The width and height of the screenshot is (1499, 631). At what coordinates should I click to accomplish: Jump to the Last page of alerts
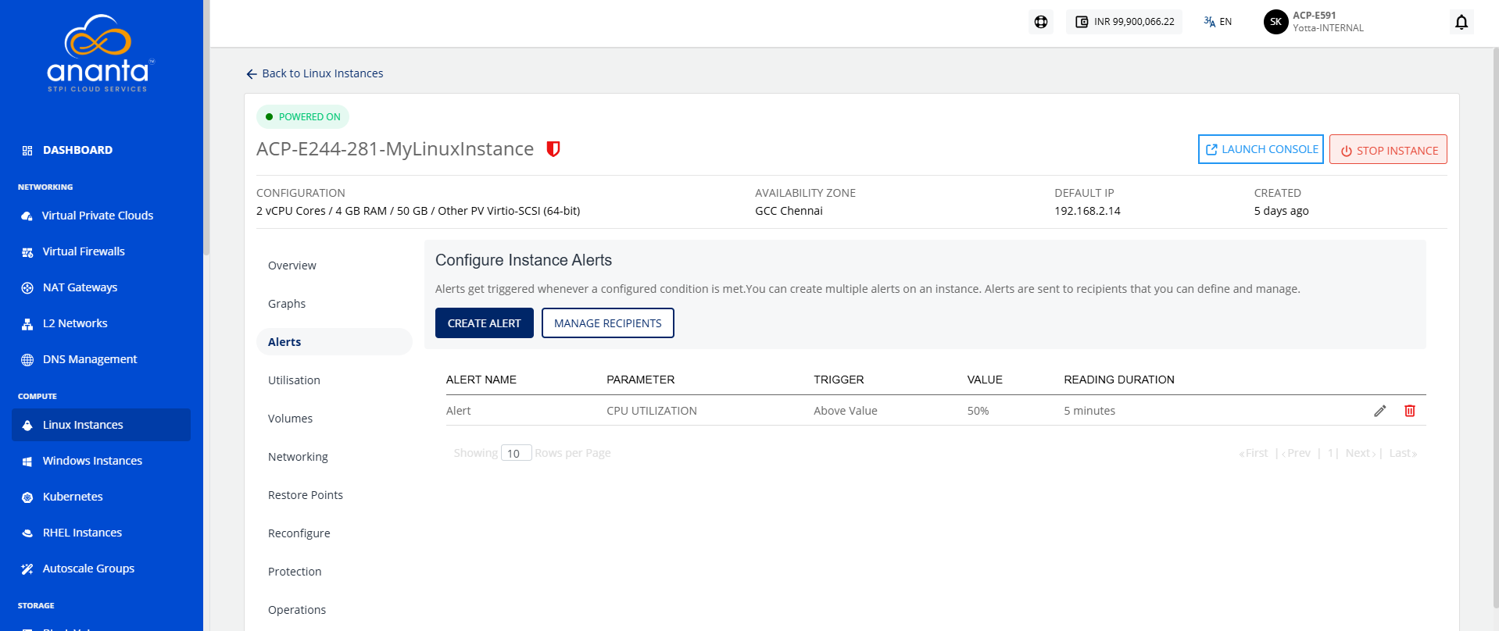1403,453
